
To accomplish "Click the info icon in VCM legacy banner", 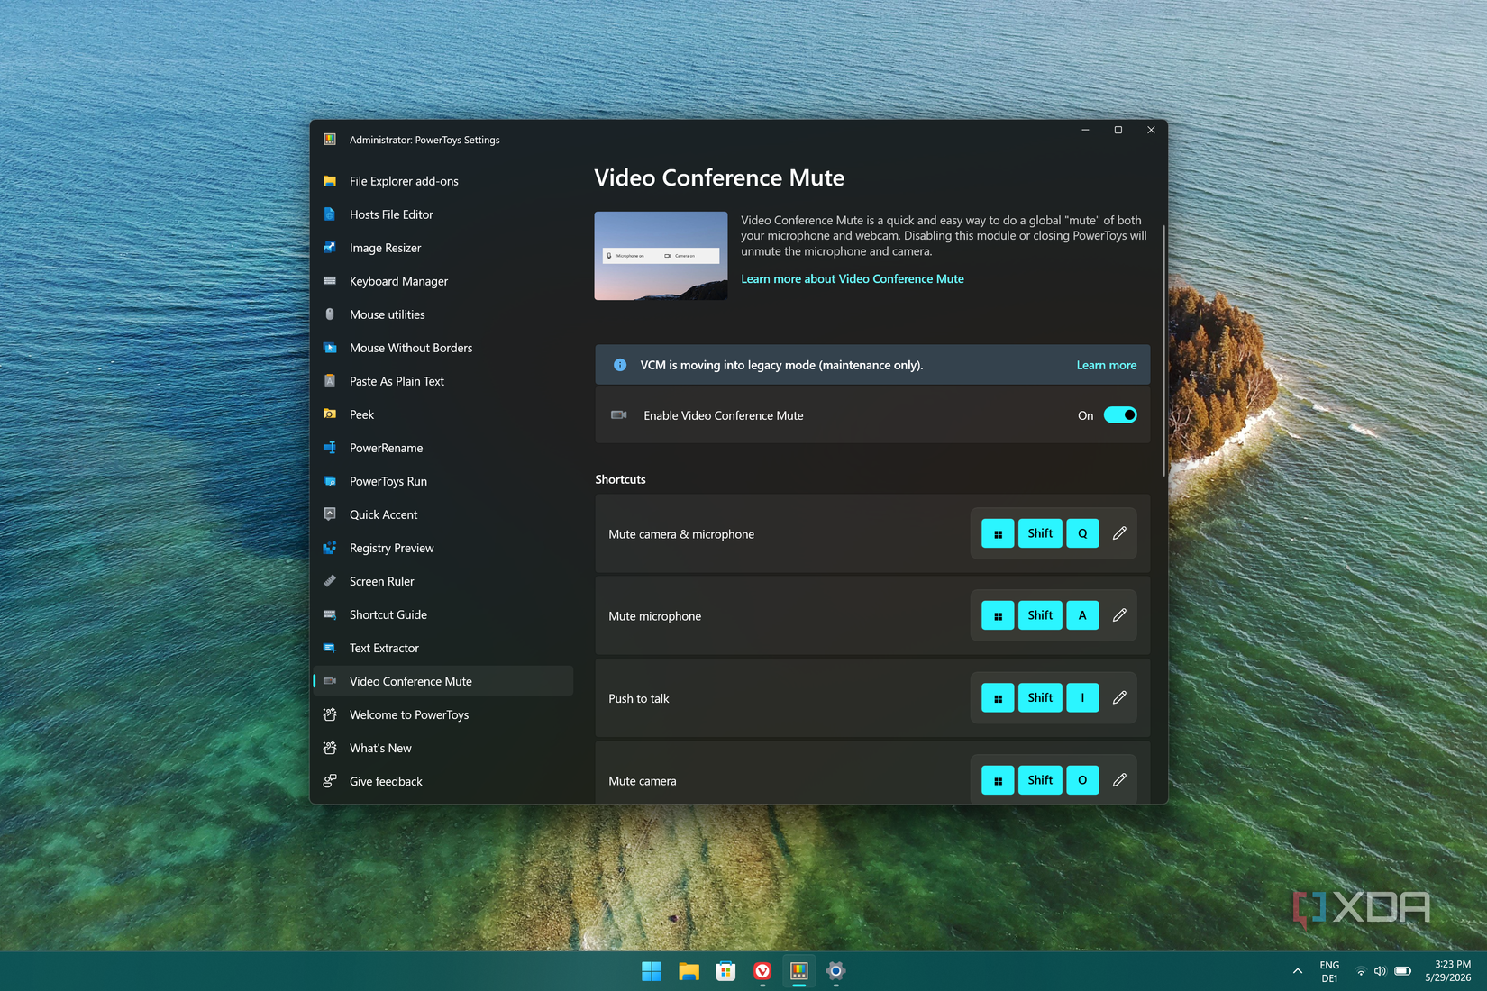I will (620, 365).
